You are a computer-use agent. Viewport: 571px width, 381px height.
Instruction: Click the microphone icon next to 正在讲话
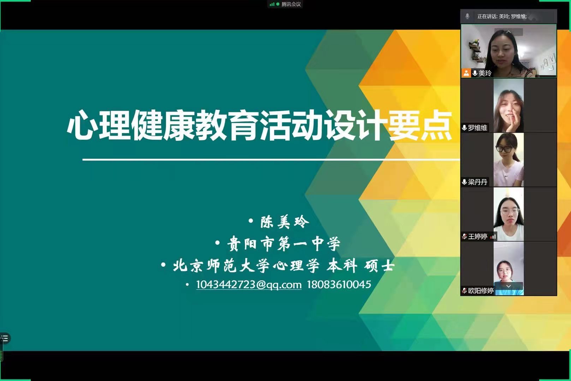point(467,16)
